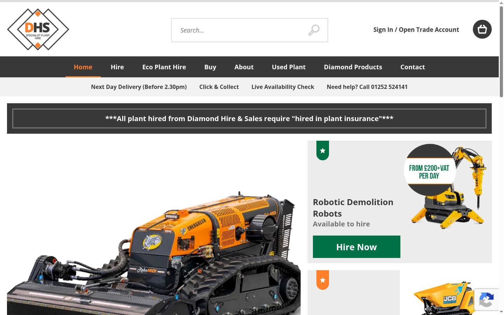Viewport: 504px width, 315px height.
Task: Click the orange star badge icon
Action: pyautogui.click(x=323, y=280)
